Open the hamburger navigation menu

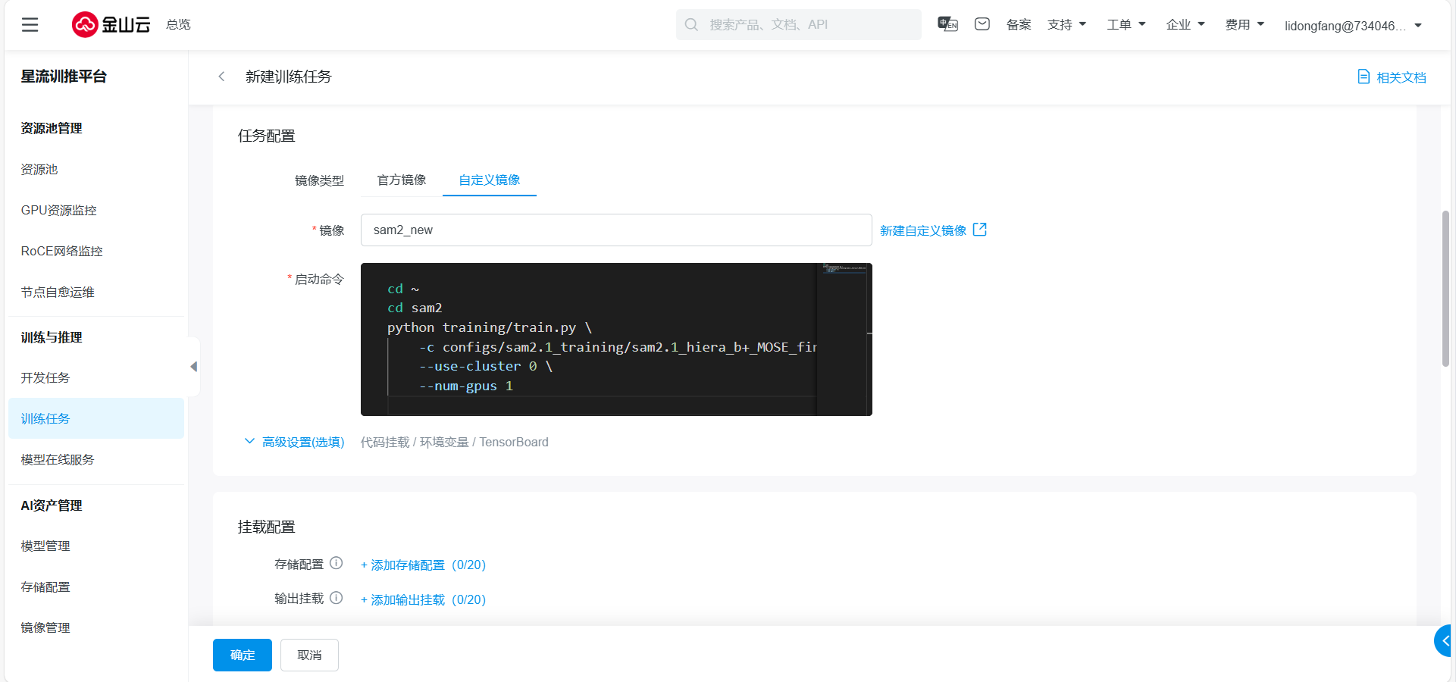coord(30,25)
